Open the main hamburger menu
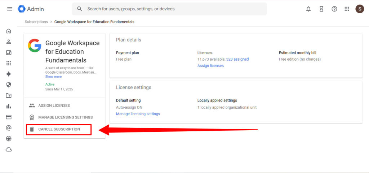The image size is (369, 173). [x=10, y=9]
